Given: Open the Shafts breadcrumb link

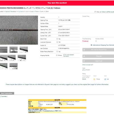Looking at the screenshot, I should point(42,11).
